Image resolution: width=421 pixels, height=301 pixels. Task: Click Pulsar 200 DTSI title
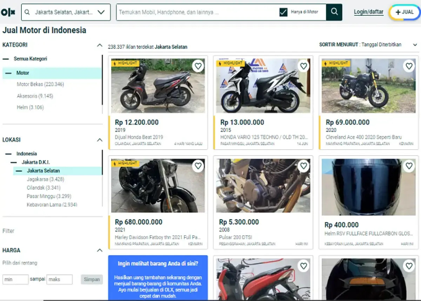[235, 237]
